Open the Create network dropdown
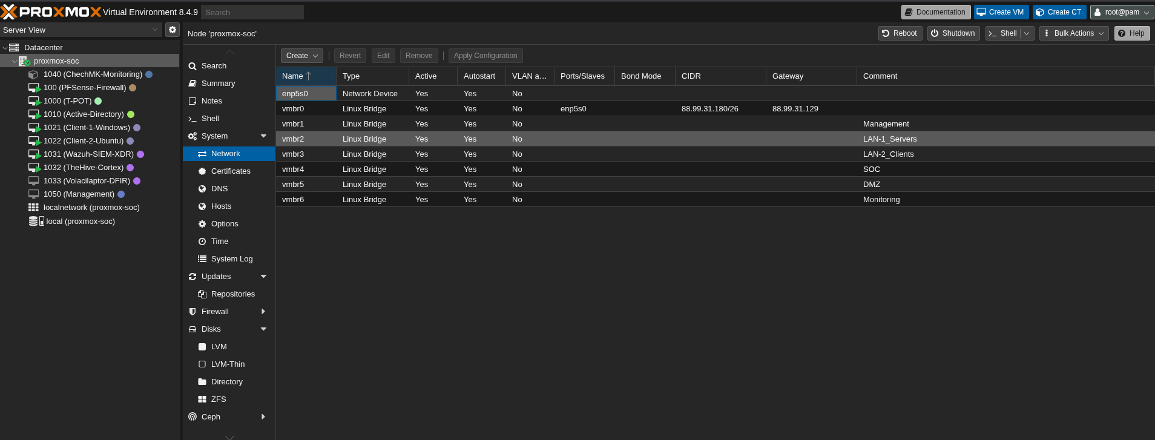The image size is (1155, 440). pos(301,56)
